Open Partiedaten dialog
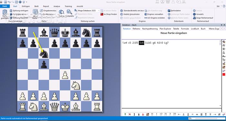This screenshot has width=226, height=121. click(x=174, y=11)
